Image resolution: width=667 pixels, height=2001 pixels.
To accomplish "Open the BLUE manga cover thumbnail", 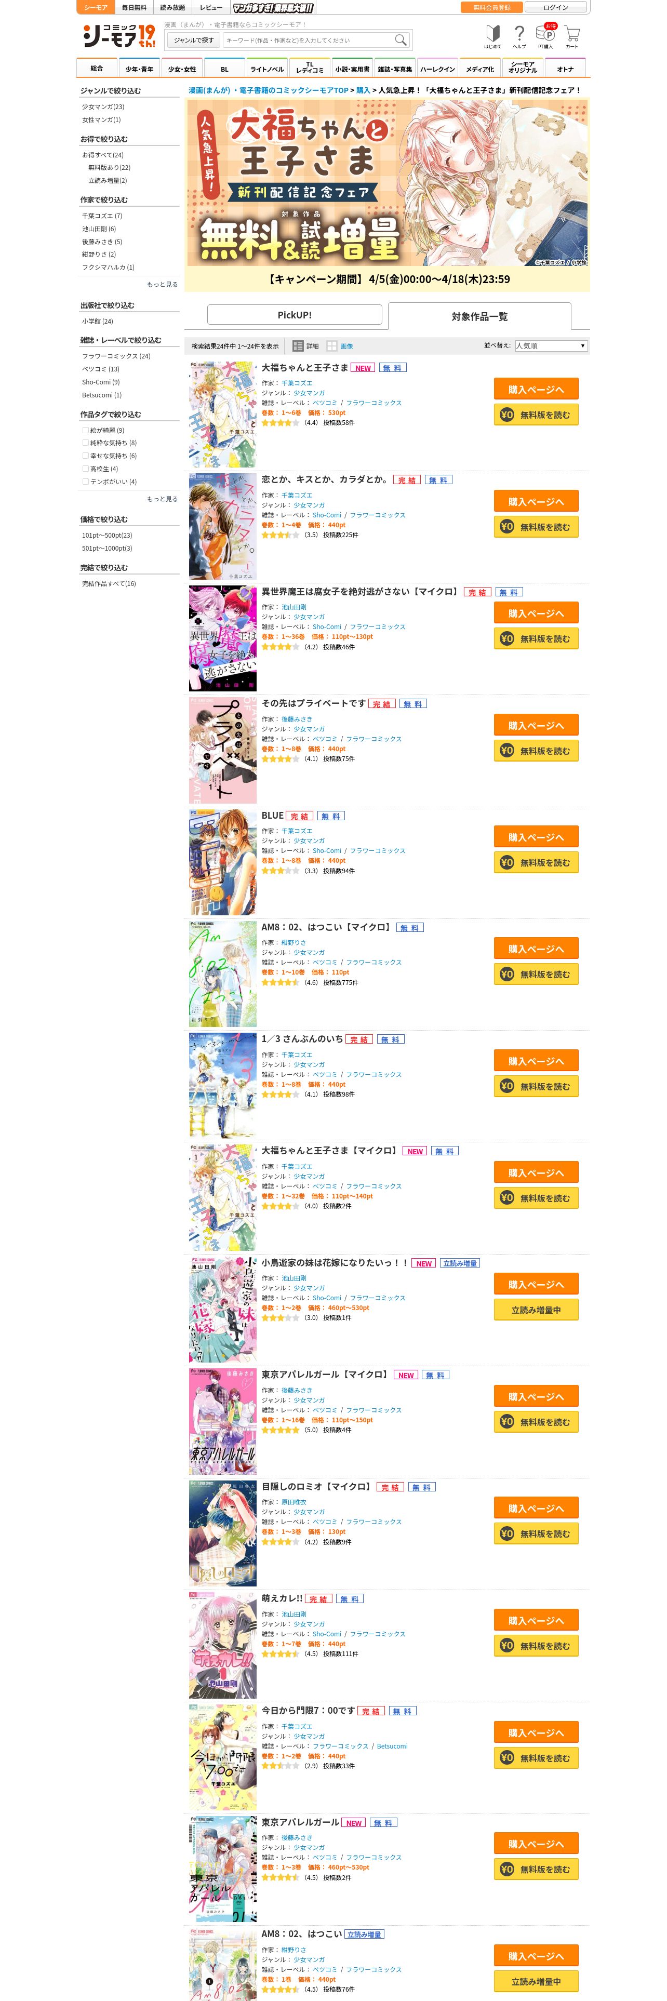I will [x=222, y=861].
